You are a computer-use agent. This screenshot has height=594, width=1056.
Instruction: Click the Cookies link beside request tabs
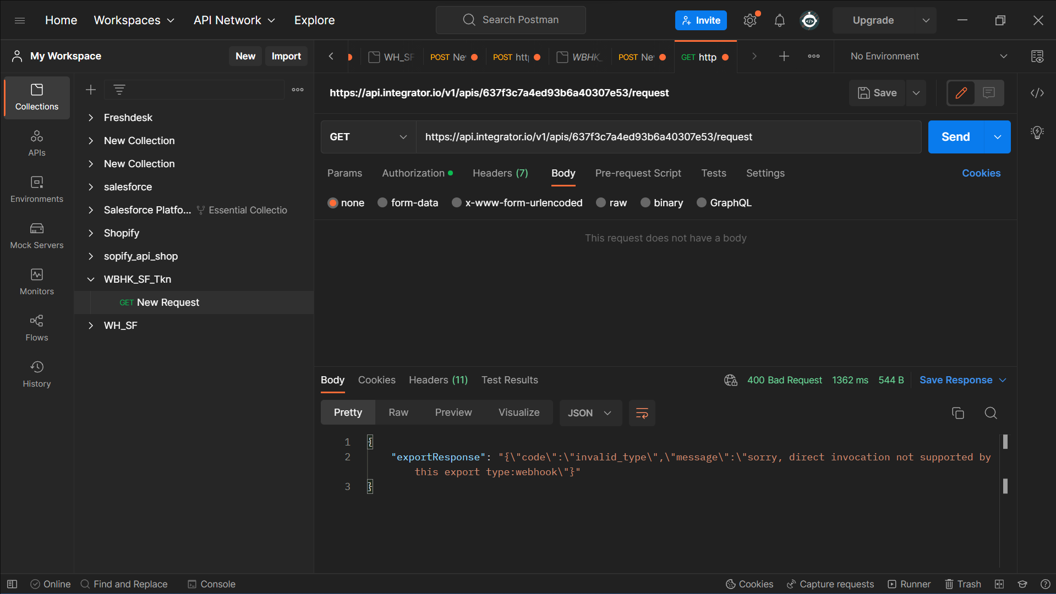pyautogui.click(x=981, y=173)
